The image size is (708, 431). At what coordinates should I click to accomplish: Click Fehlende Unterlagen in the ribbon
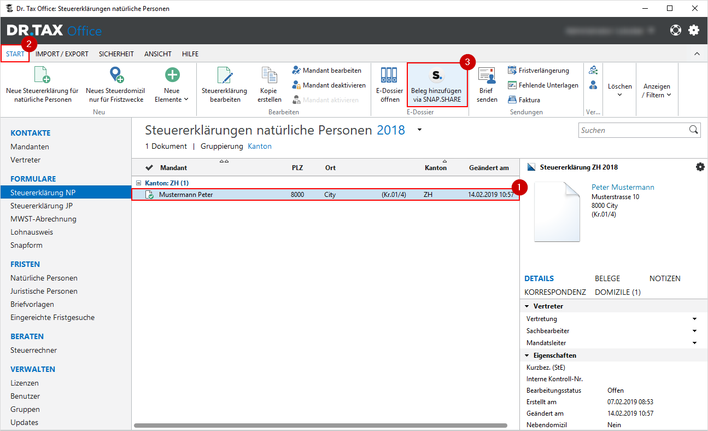coord(543,85)
